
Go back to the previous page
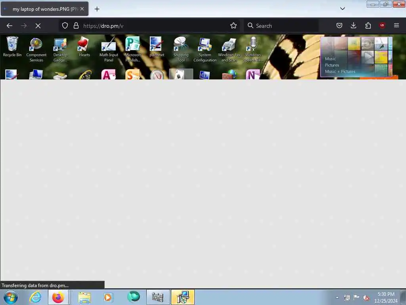pos(10,26)
